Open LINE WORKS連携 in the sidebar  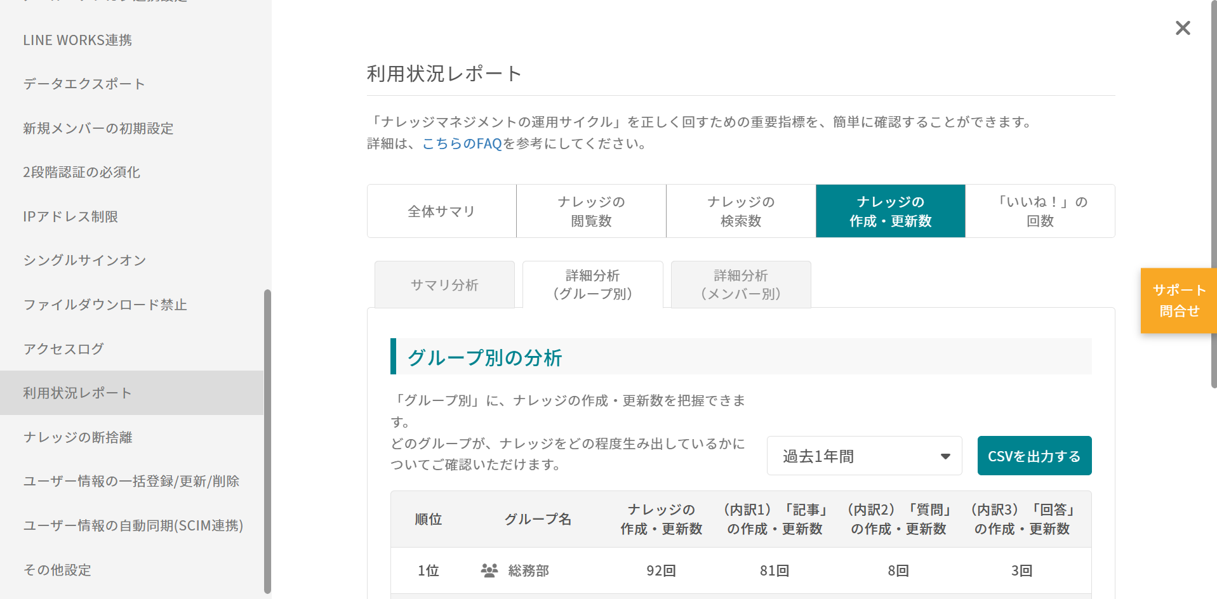(x=77, y=40)
